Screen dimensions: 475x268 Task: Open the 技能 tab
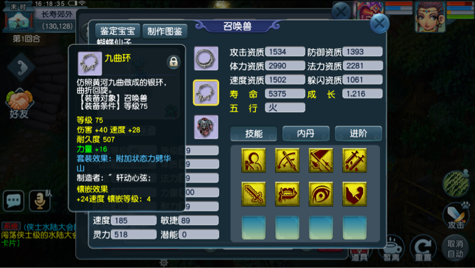[x=253, y=133]
